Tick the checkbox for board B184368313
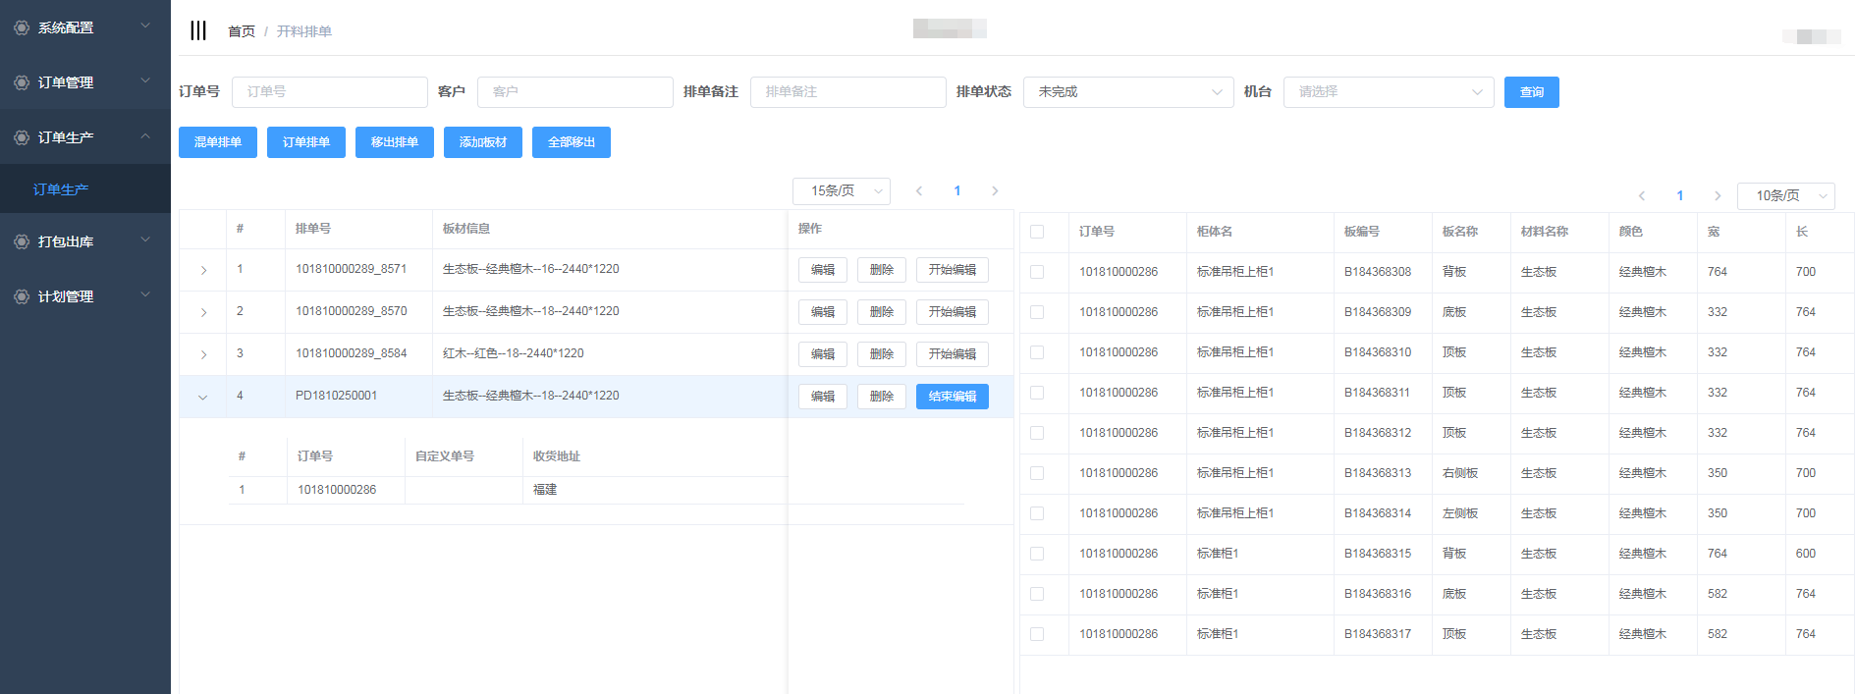 [1037, 473]
